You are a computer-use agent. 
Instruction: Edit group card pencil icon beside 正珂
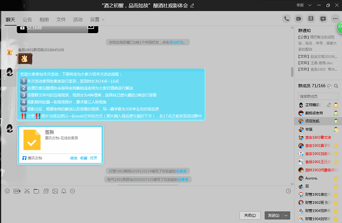click(x=329, y=105)
